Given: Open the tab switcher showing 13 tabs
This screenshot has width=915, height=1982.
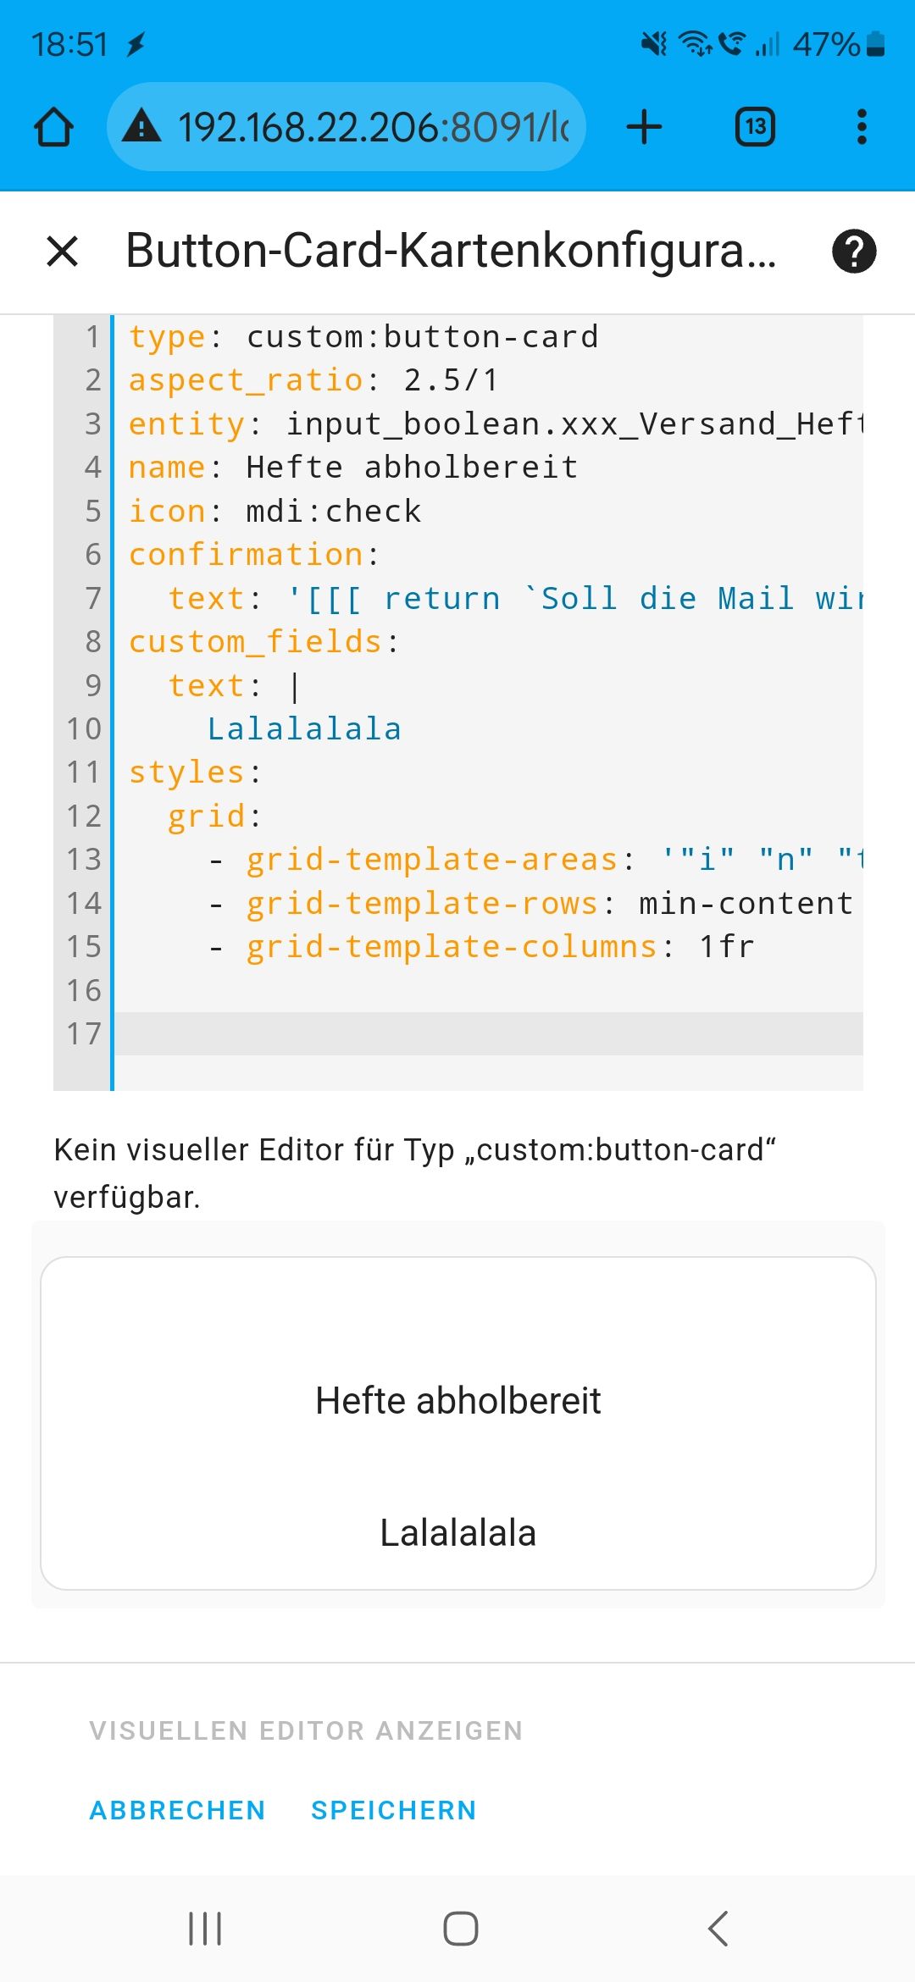Looking at the screenshot, I should tap(754, 128).
